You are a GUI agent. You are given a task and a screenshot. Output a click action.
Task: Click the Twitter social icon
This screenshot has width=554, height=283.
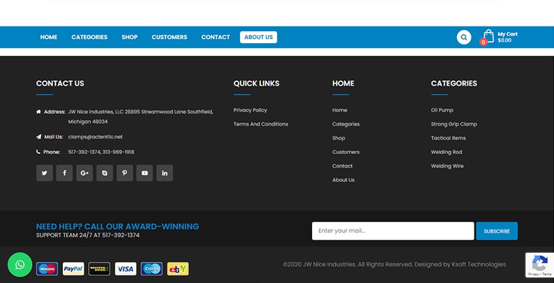[x=44, y=173]
